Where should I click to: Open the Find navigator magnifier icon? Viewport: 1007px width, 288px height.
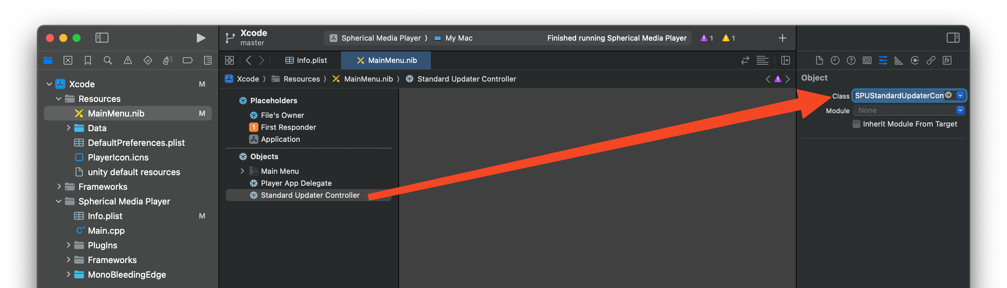[108, 61]
